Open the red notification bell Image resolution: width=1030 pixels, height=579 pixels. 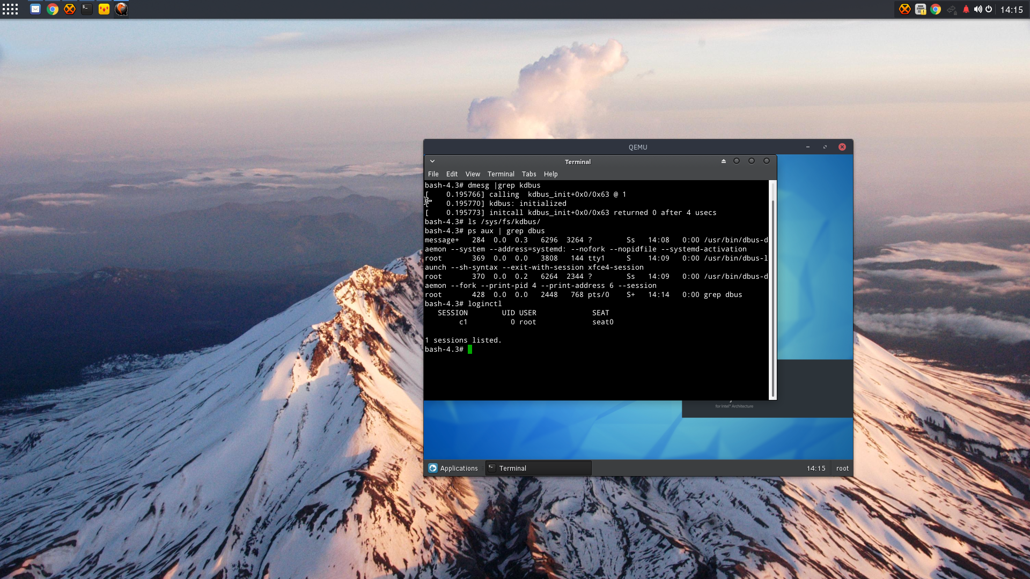click(x=966, y=9)
